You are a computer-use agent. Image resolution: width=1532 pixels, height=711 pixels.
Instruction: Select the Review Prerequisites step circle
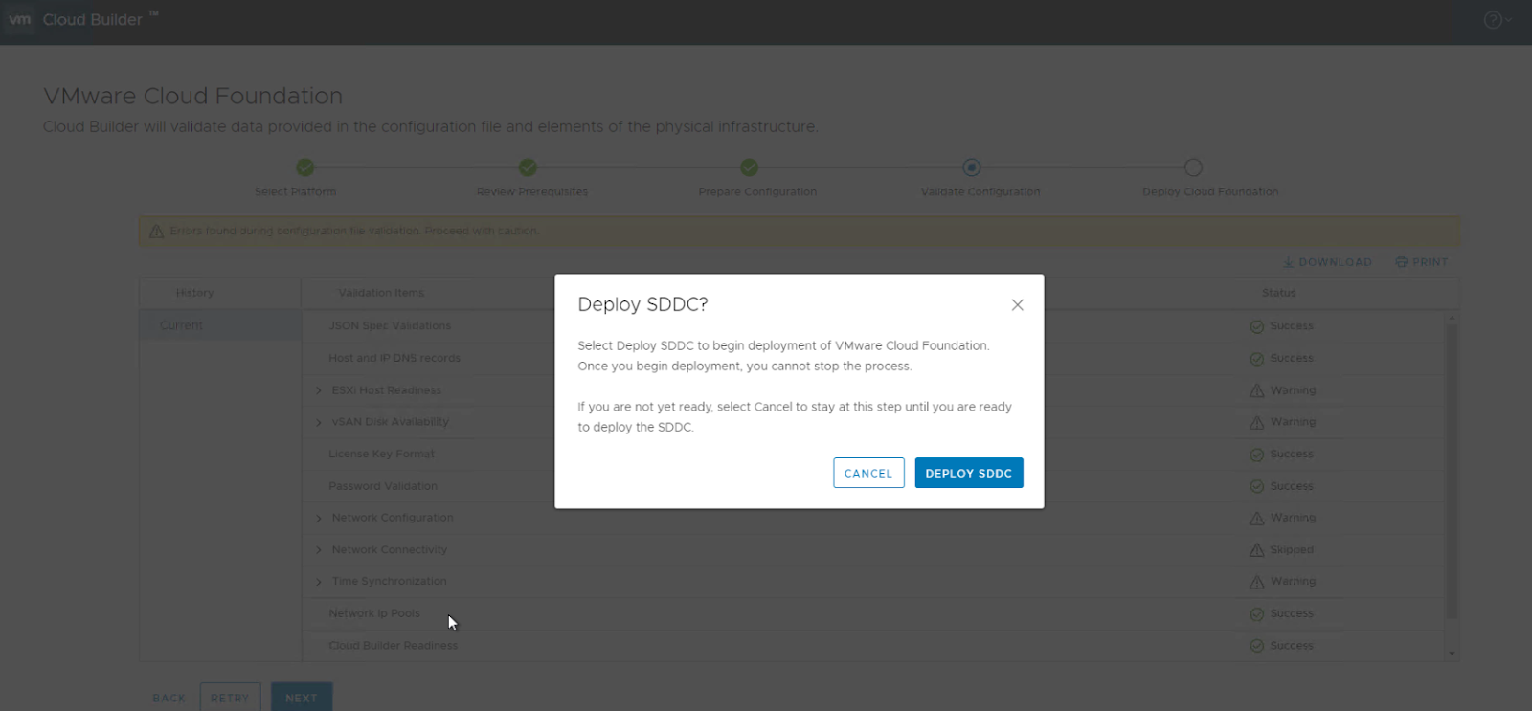click(528, 167)
